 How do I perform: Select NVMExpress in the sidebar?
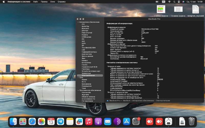tap(86, 37)
